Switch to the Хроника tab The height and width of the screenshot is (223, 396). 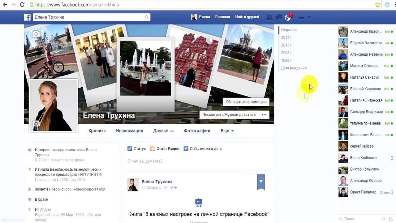tap(97, 131)
